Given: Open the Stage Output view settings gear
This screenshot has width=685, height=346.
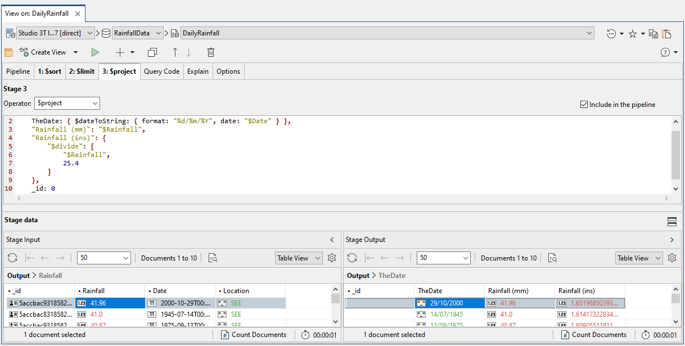Looking at the screenshot, I should coord(672,258).
